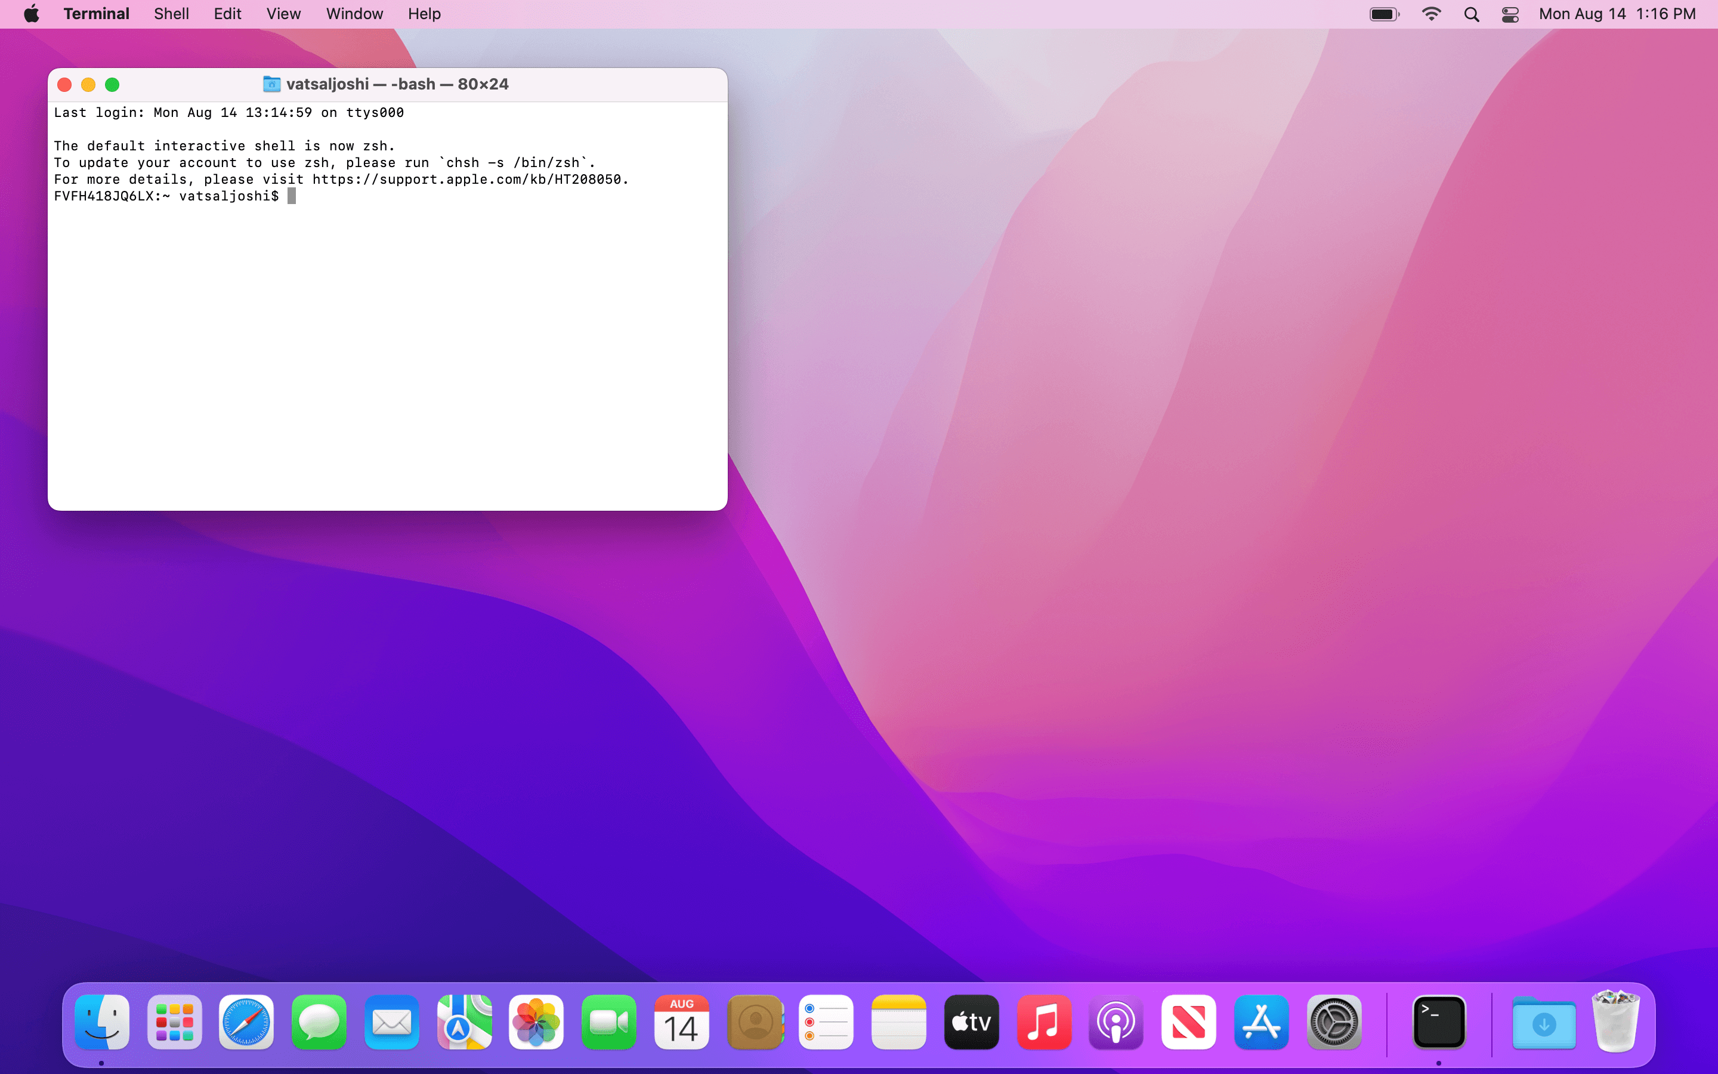
Task: Click the Terminal icon in Dock
Action: [x=1439, y=1022]
